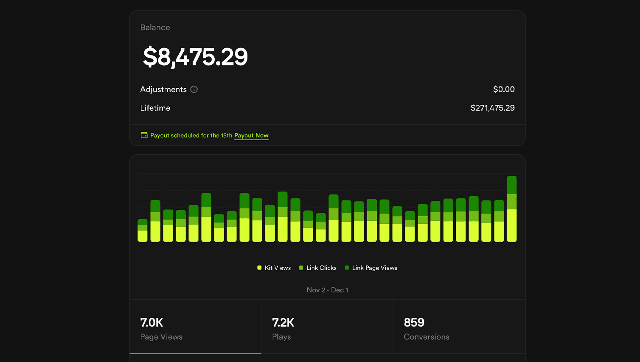Toggle the Kit Views series visibility
Image resolution: width=640 pixels, height=362 pixels.
[x=274, y=267]
